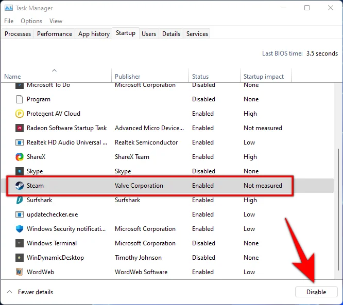This screenshot has height=305, width=343.
Task: Switch to the App history tab
Action: pos(94,34)
